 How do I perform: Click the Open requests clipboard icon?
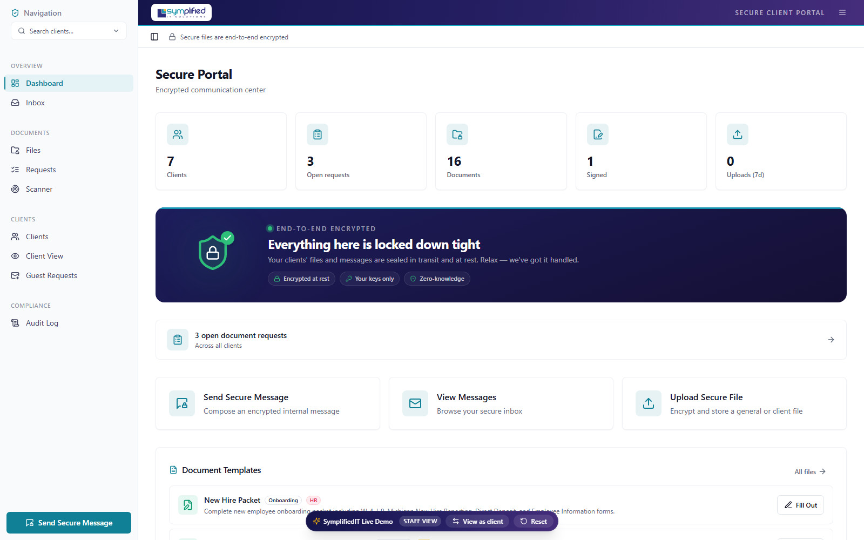tap(318, 134)
